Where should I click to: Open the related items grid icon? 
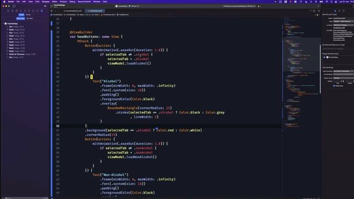(x=51, y=11)
